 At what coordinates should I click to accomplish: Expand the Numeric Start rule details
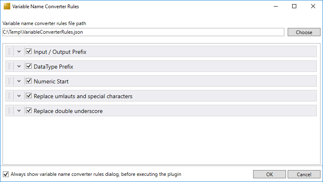[19, 81]
